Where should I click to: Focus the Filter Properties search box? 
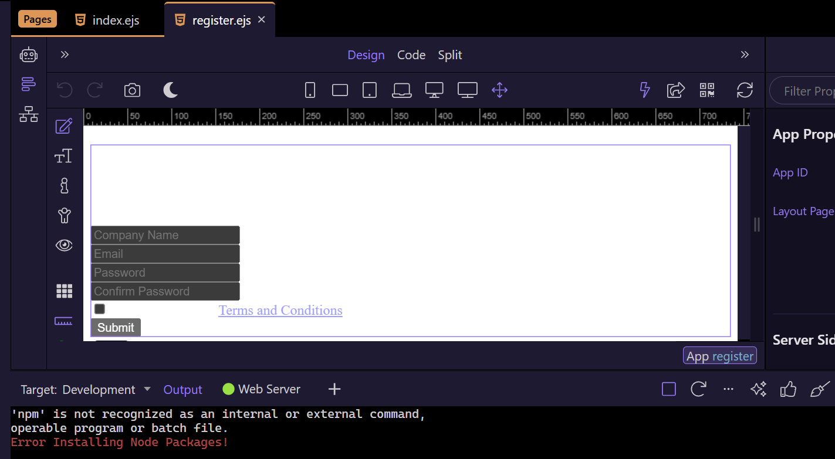pos(803,91)
